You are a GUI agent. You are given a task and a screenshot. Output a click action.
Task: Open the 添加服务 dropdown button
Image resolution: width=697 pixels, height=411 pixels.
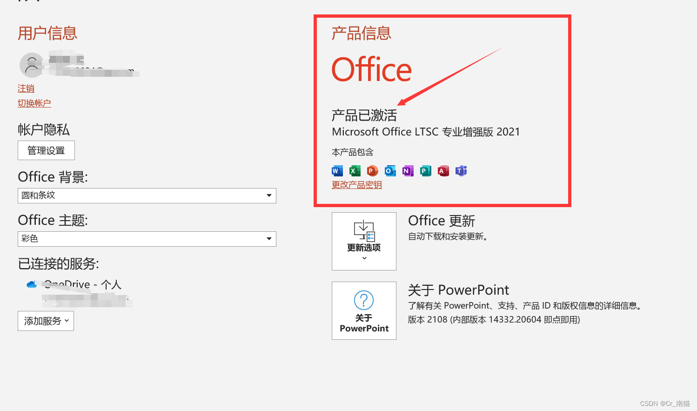[46, 321]
